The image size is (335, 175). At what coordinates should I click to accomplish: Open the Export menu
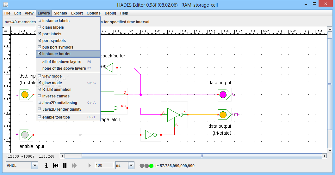pyautogui.click(x=77, y=13)
